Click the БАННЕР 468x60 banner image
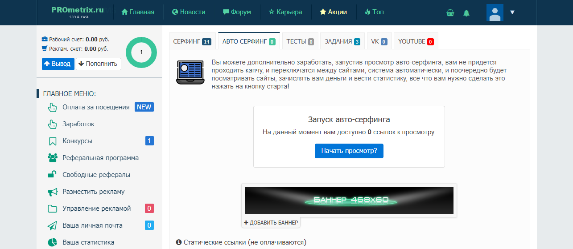Viewport: 573px width, 249px height. [349, 201]
